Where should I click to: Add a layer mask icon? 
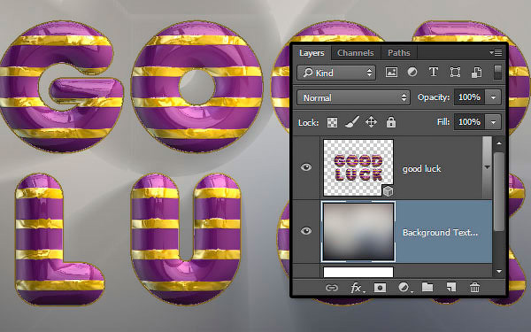[380, 288]
